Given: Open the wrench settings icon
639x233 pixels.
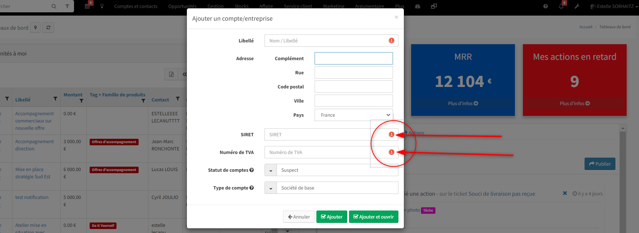Looking at the screenshot, I should click(577, 6).
